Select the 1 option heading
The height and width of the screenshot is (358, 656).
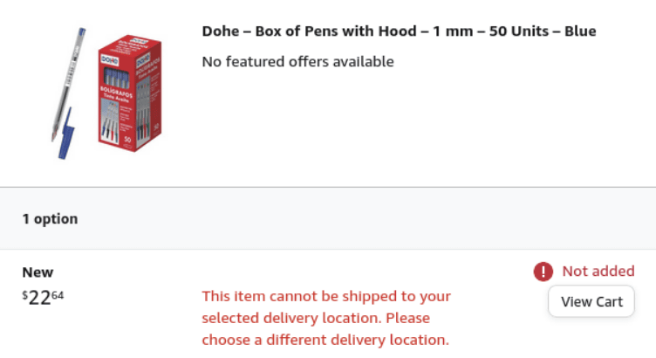[51, 218]
